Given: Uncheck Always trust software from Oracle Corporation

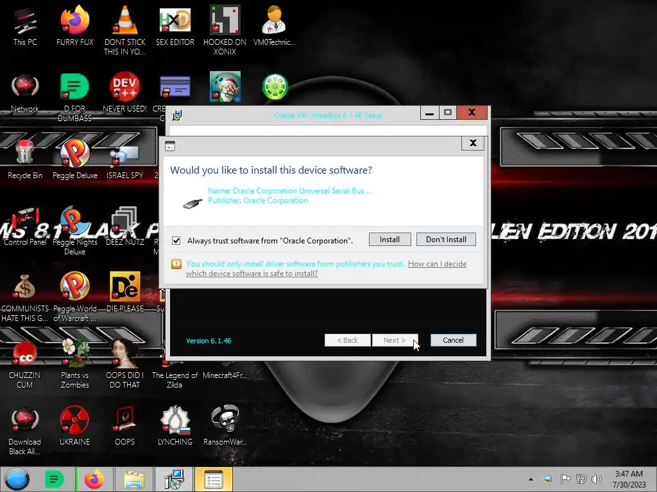Looking at the screenshot, I should [x=176, y=241].
